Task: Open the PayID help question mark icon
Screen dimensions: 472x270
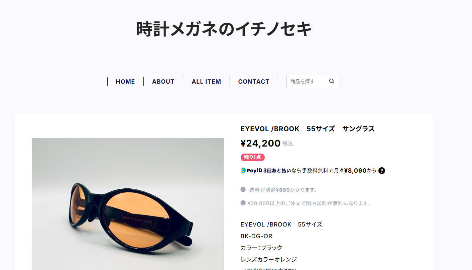Action: coord(382,171)
